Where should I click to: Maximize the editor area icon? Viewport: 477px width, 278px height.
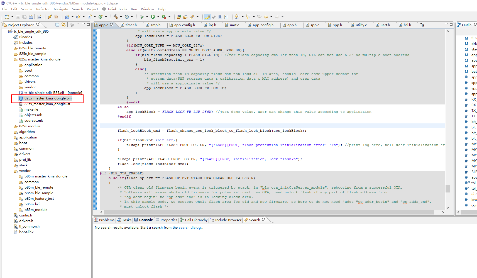[451, 24]
